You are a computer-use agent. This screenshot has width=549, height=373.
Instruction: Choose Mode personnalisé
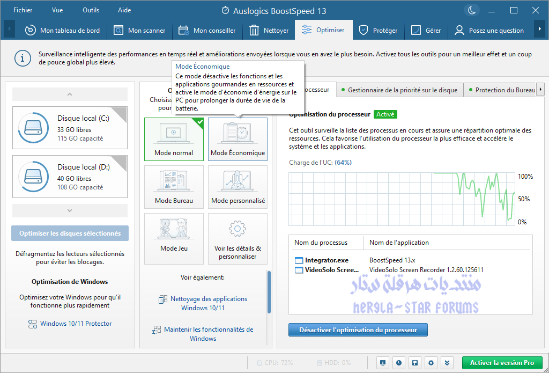238,187
